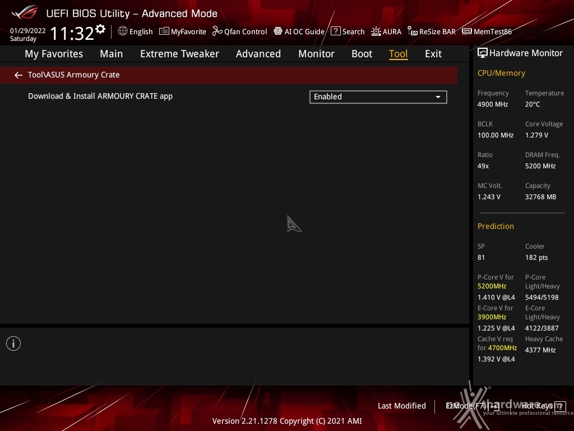574x431 pixels.
Task: Open the Exit tab
Action: tap(433, 54)
